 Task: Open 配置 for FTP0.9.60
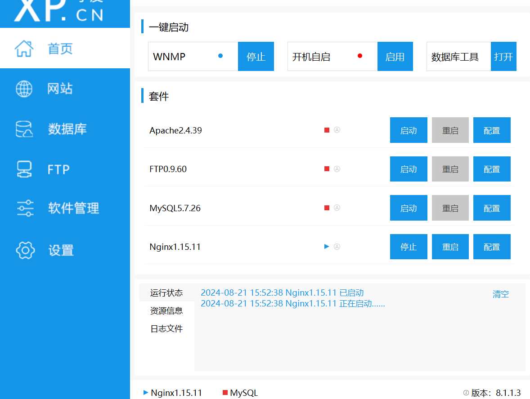[492, 169]
